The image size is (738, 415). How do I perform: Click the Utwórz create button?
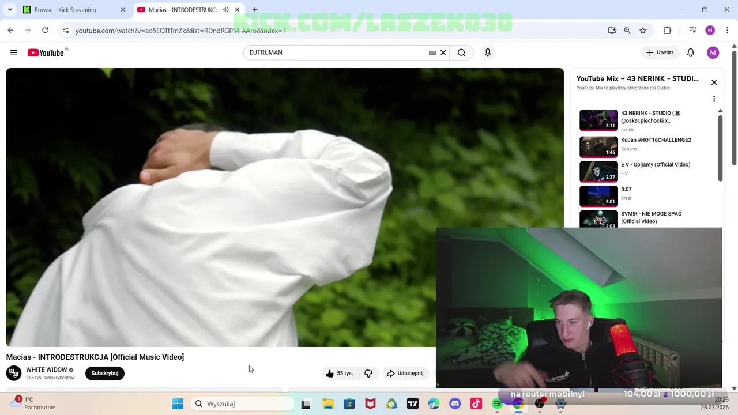(x=659, y=52)
